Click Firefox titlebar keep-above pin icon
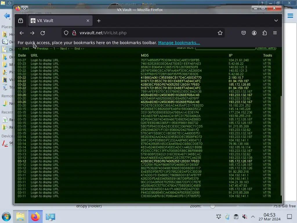Screen dimensions: 297x223 click(25, 8)
